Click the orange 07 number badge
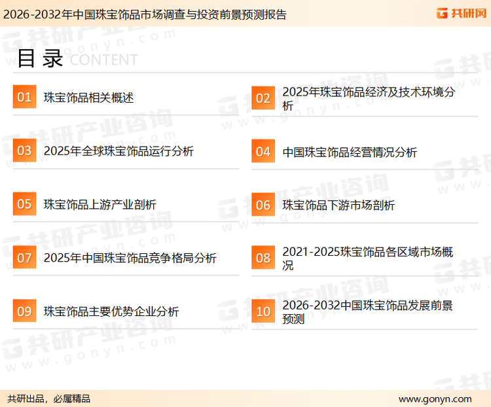491x407 pixels. click(x=24, y=258)
